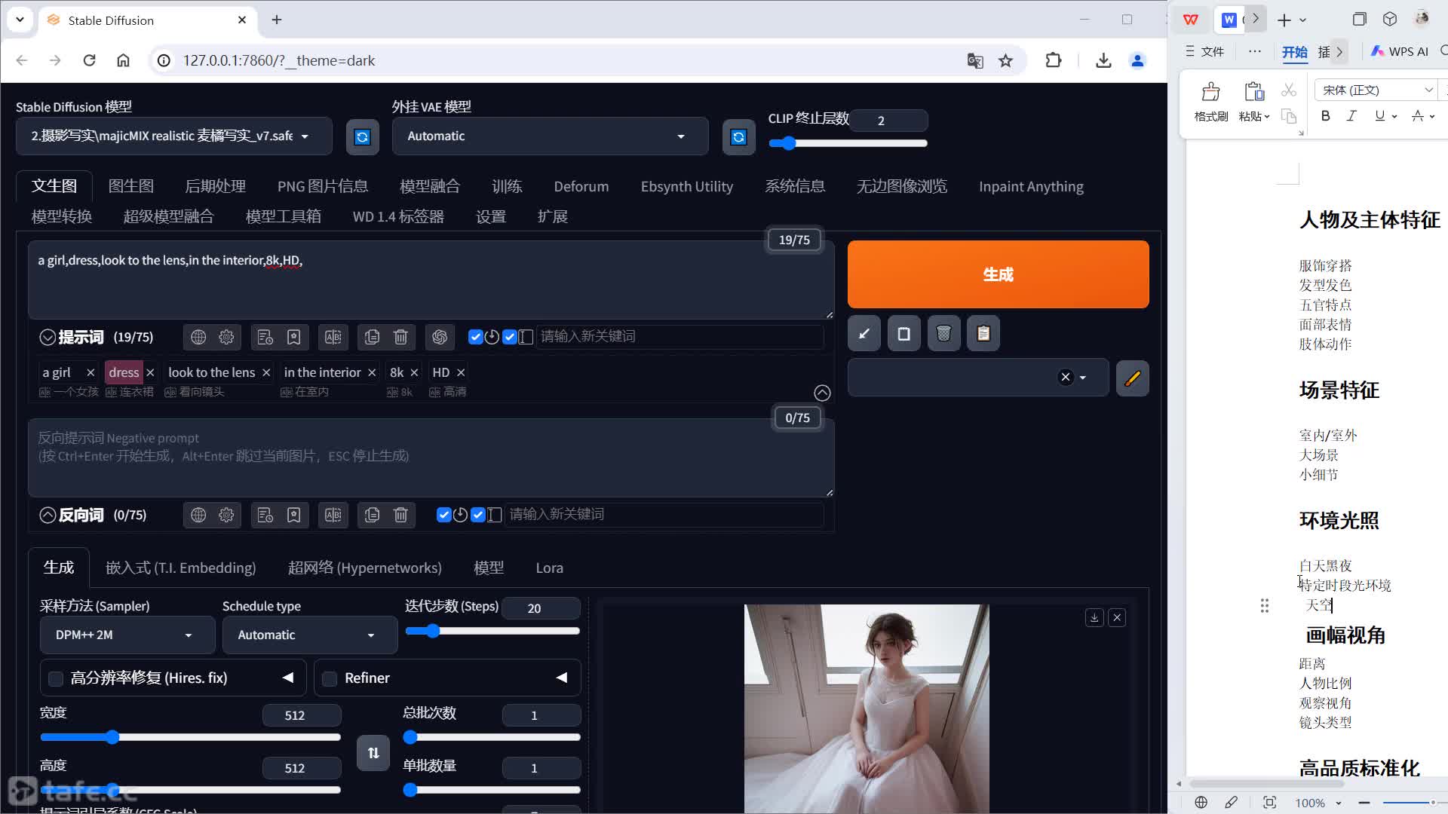
Task: Delete prompt keywords trash icon in prompt toolbar
Action: coord(400,337)
